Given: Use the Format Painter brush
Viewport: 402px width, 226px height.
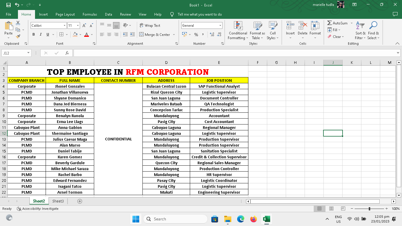Looking at the screenshot, I should (18, 36).
